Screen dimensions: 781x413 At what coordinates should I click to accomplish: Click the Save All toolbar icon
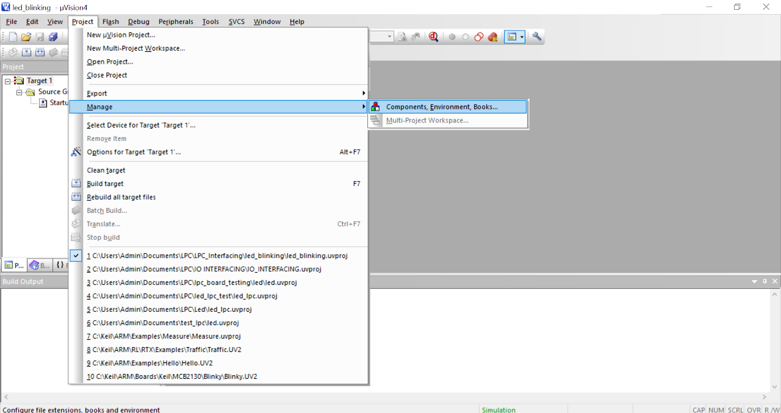pyautogui.click(x=53, y=37)
